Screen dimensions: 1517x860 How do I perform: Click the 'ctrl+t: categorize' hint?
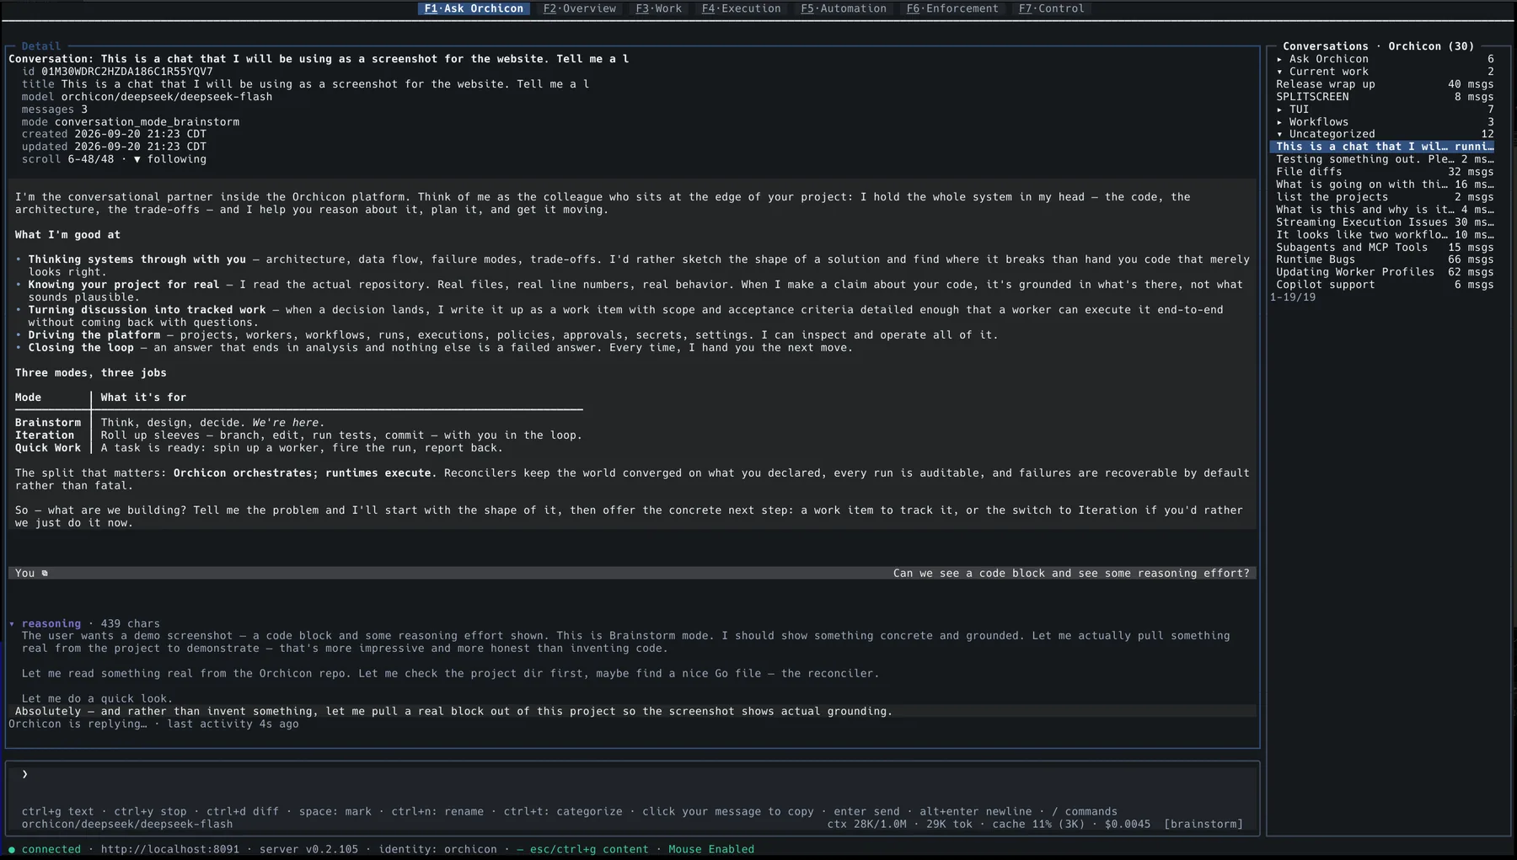563,812
